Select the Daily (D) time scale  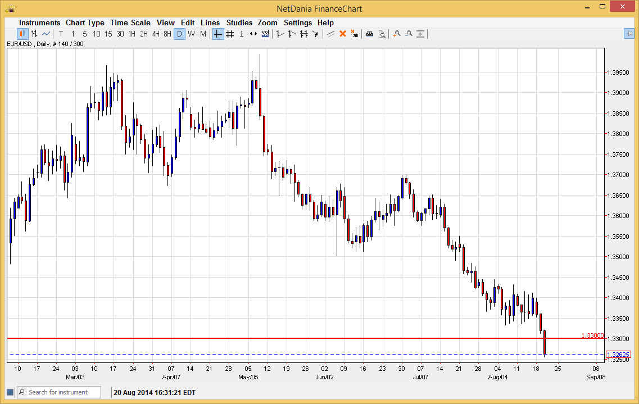click(179, 34)
